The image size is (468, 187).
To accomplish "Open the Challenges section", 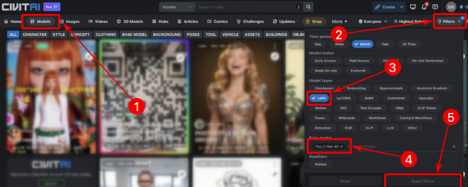I will coord(250,21).
